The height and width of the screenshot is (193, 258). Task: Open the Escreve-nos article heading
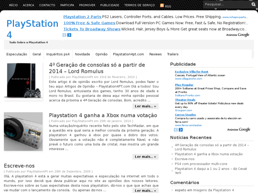point(19,166)
